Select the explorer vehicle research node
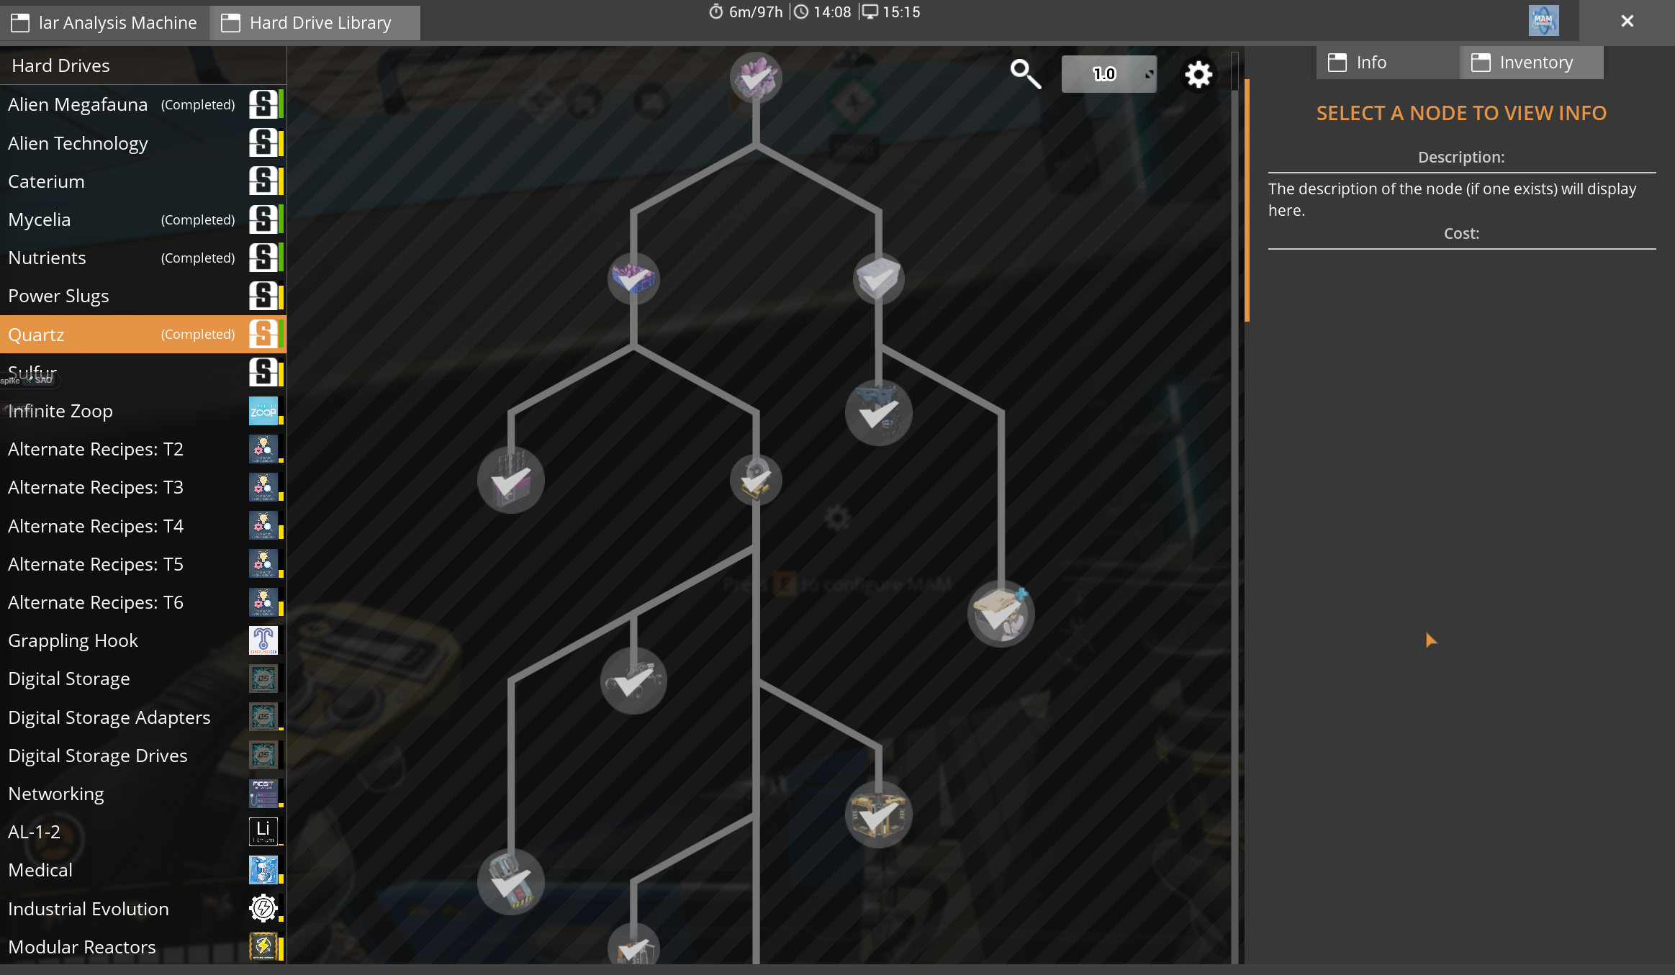This screenshot has height=975, width=1675. coord(633,681)
